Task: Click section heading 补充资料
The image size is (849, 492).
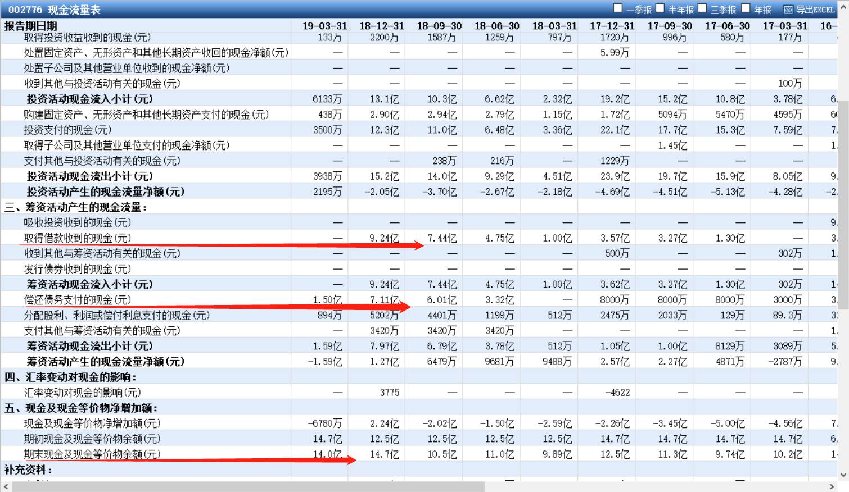Action: (28, 470)
